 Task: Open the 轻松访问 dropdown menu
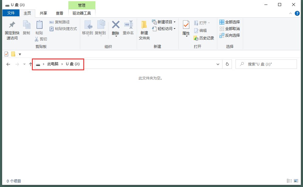click(175, 28)
